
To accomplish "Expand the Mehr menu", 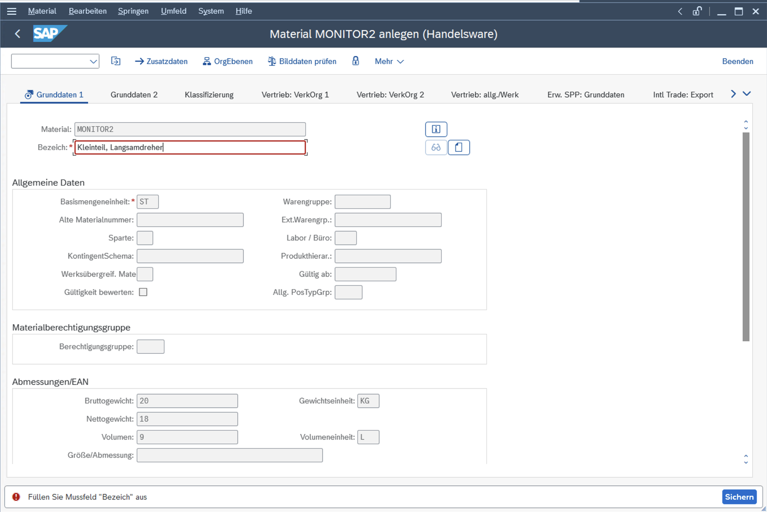I will point(389,61).
